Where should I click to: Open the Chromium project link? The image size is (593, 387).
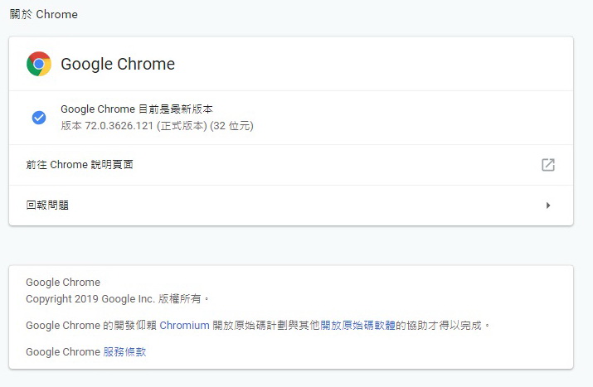coord(185,326)
